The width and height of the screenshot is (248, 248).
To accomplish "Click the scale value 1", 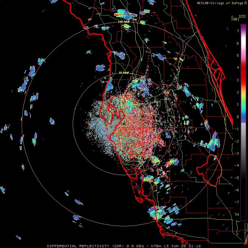I will [x=238, y=104].
